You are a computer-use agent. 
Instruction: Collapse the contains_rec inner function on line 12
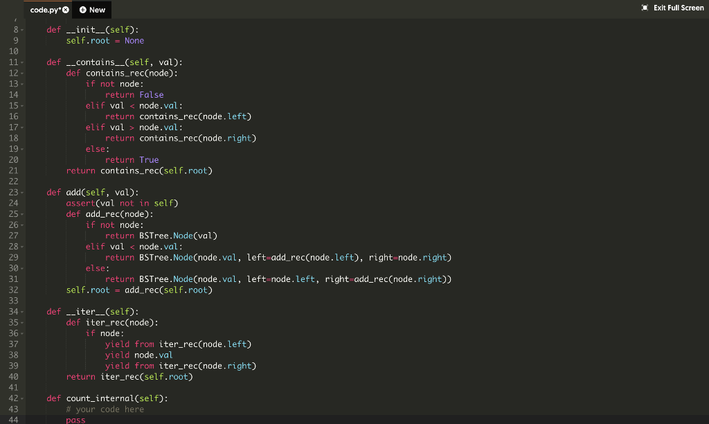(x=21, y=73)
